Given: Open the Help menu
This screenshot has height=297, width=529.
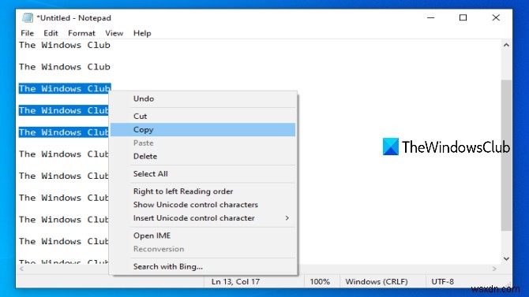Looking at the screenshot, I should [142, 33].
